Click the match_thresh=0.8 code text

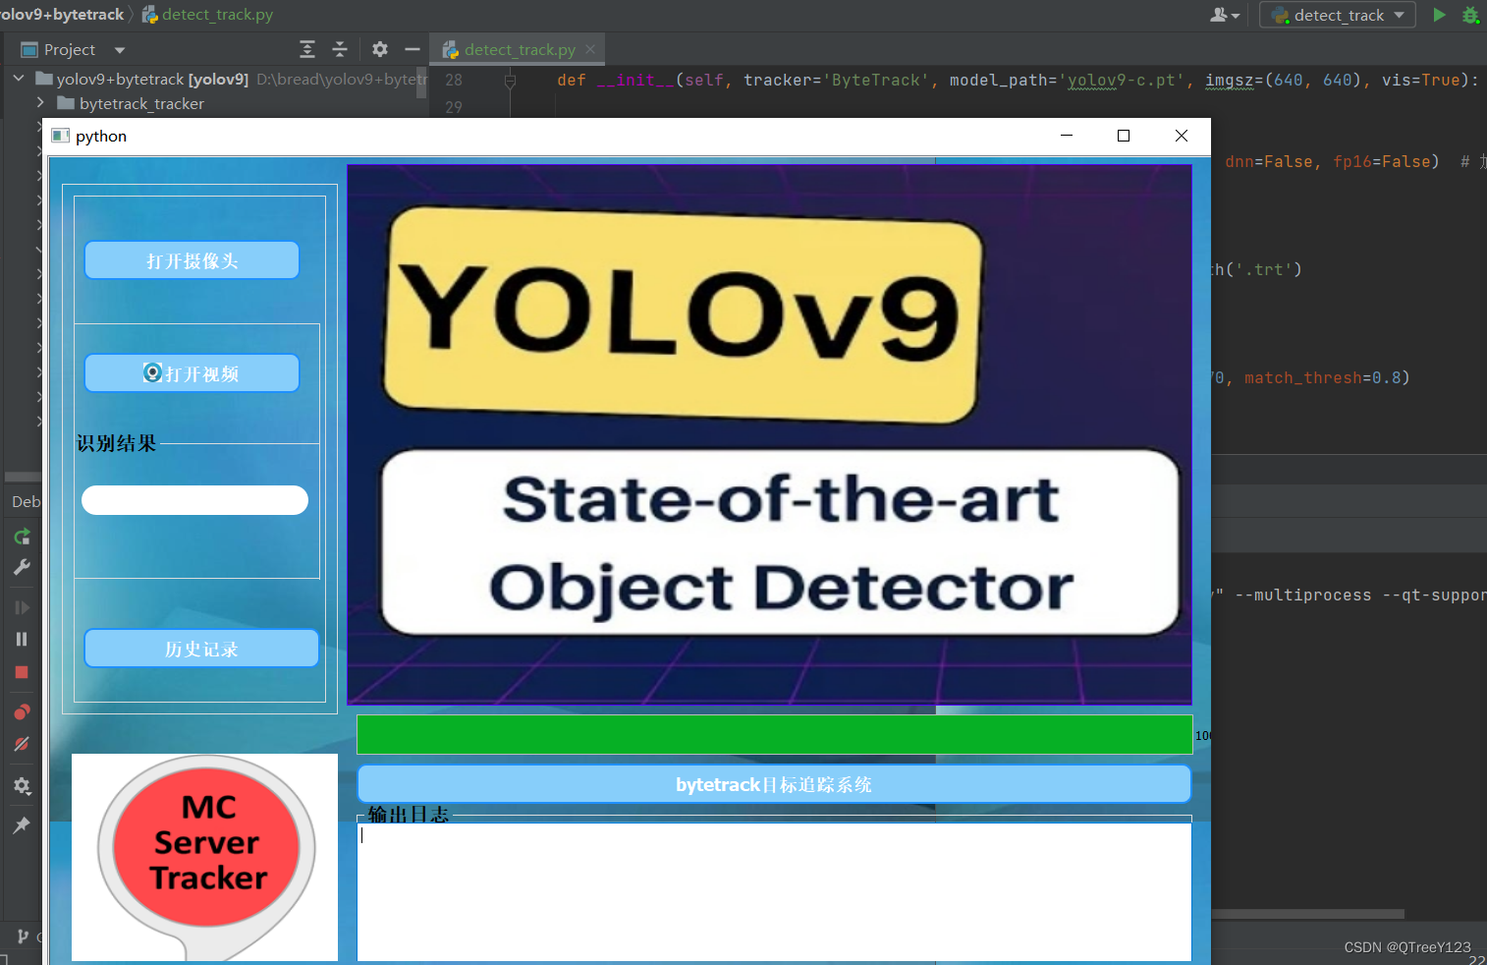(1322, 378)
